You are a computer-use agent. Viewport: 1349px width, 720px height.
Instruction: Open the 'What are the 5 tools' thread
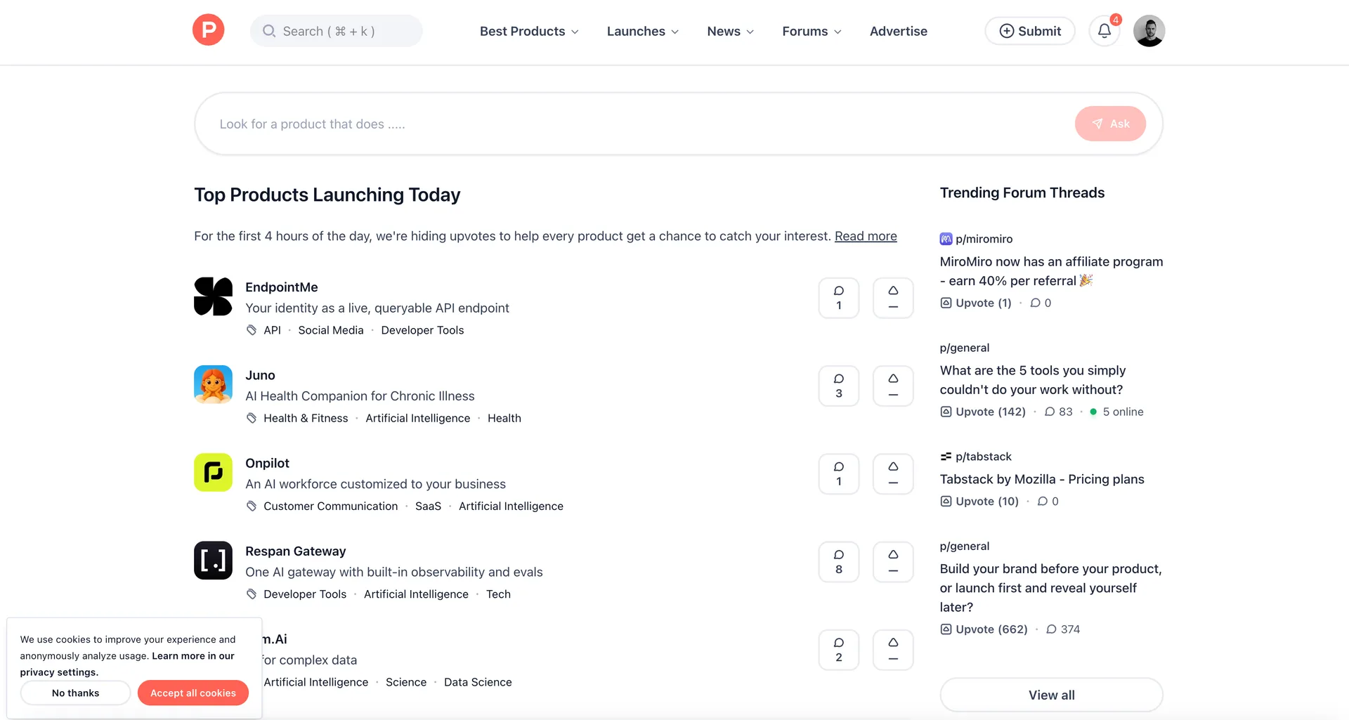tap(1033, 380)
